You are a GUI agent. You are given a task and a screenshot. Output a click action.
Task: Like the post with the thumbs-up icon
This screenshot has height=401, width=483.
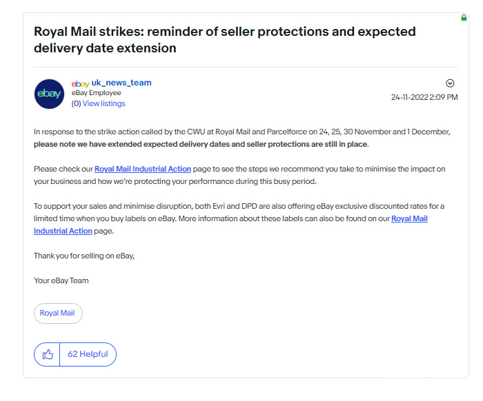point(48,354)
